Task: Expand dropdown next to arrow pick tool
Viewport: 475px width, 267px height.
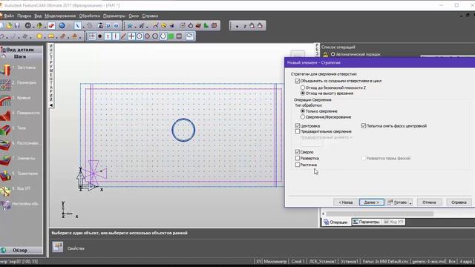Action: (x=84, y=27)
